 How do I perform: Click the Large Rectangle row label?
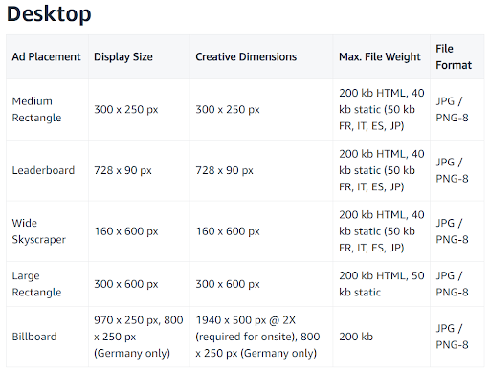point(36,284)
